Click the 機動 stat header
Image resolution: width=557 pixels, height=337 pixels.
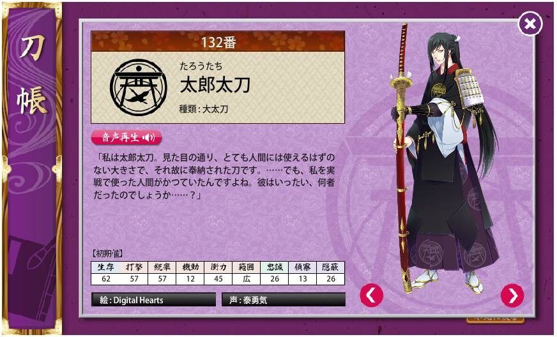(190, 267)
